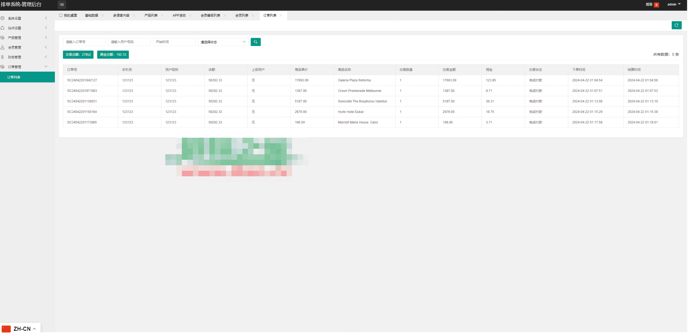688x333 pixels.
Task: Click the green search magnifier button
Action: (x=256, y=42)
